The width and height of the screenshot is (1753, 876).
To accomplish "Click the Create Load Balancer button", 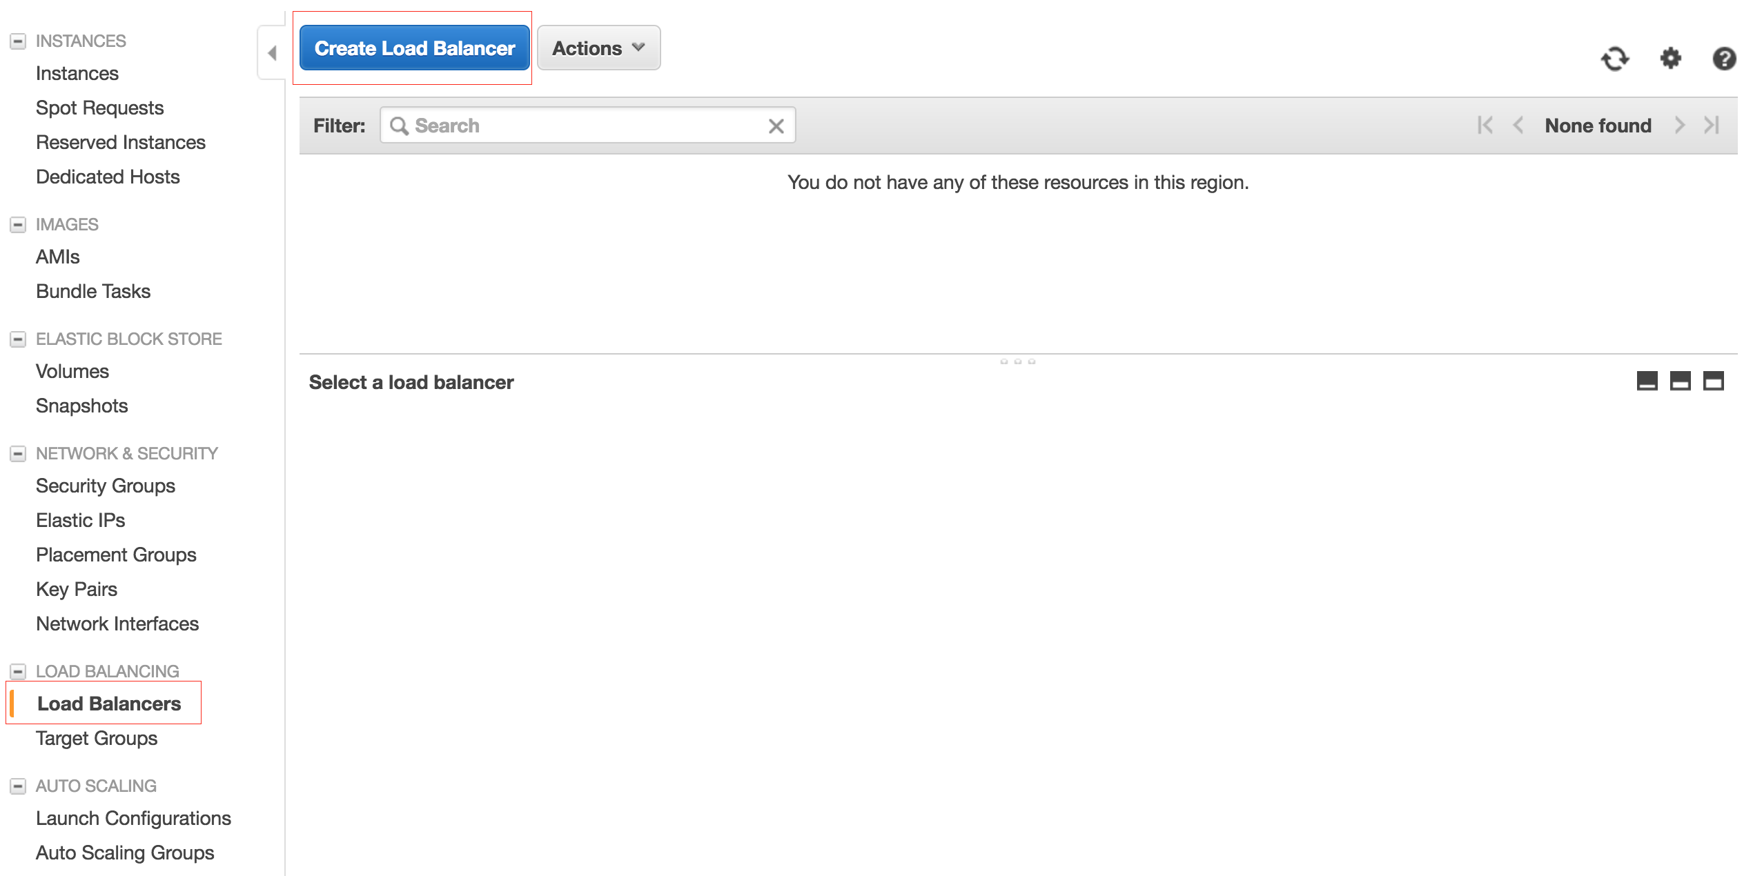I will (x=413, y=47).
